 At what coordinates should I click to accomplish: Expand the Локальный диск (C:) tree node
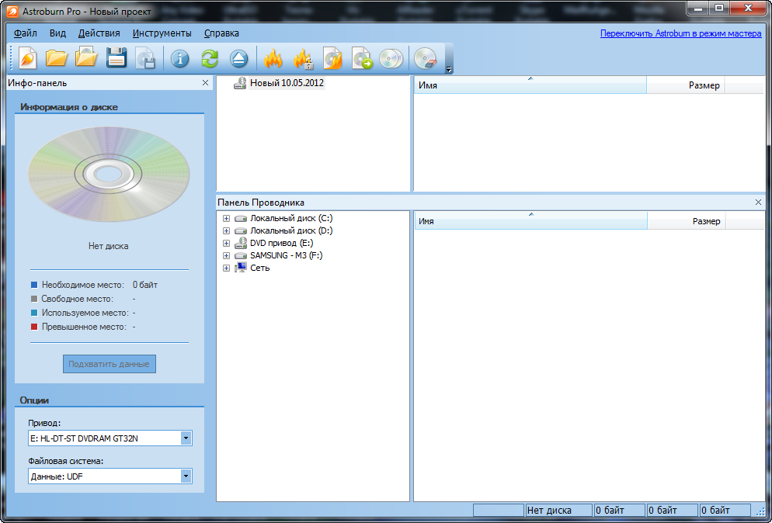point(226,219)
